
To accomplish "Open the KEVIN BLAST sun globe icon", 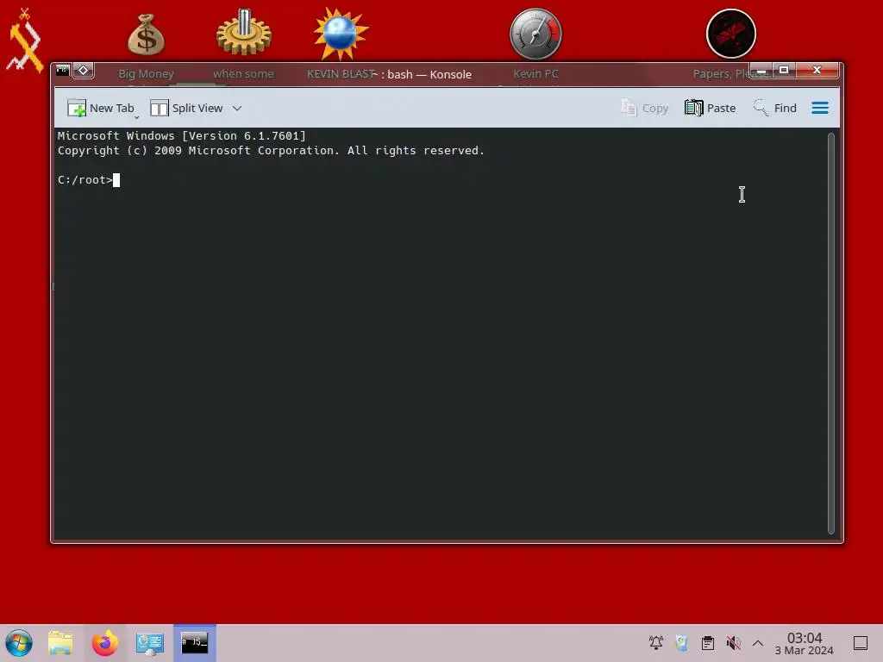I will click(x=341, y=34).
